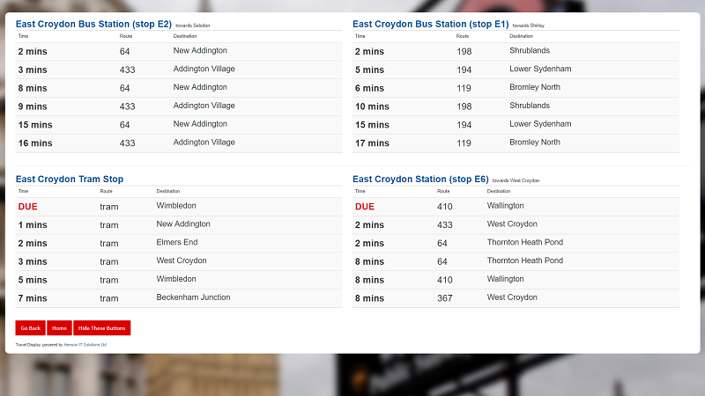Image resolution: width=705 pixels, height=396 pixels.
Task: Click the Route column header in stop E1 table
Action: pos(463,36)
